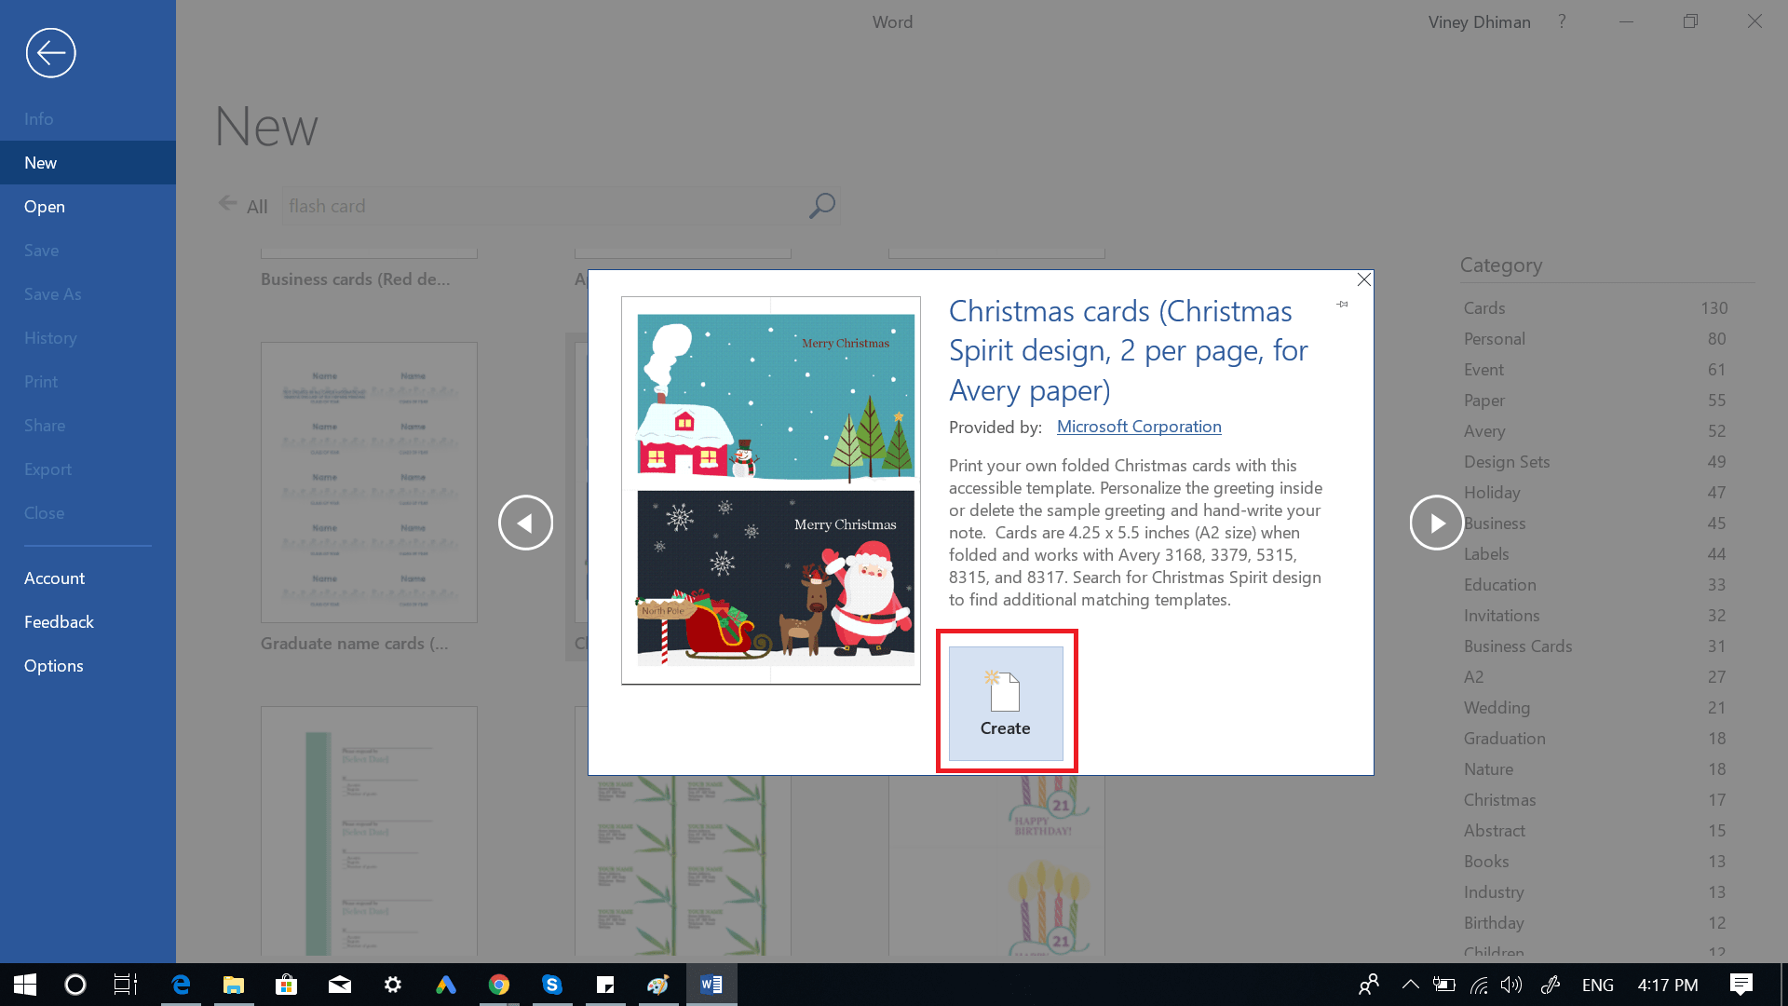The height and width of the screenshot is (1006, 1788).
Task: Select Graduate name cards template thumbnail
Action: pos(369,483)
